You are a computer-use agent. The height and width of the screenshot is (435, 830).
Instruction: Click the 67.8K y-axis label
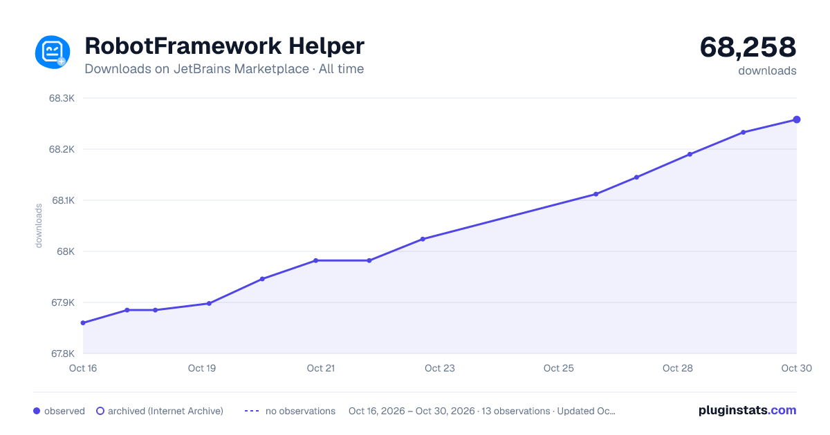click(x=62, y=354)
